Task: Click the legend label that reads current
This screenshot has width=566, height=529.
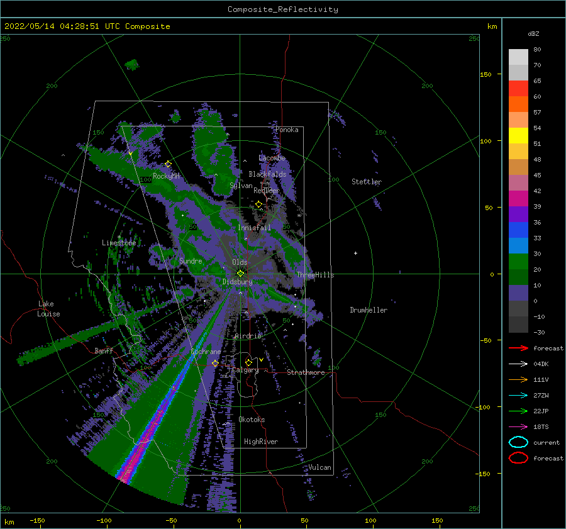Action: (547, 442)
